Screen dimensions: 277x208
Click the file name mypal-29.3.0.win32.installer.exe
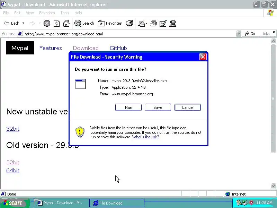point(139,81)
